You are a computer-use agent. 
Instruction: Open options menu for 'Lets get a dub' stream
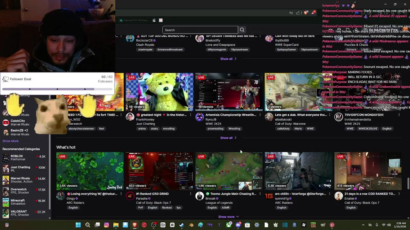pyautogui.click(x=330, y=115)
